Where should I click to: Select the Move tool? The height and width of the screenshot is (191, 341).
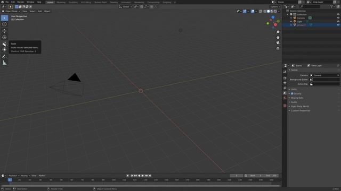pyautogui.click(x=4, y=31)
